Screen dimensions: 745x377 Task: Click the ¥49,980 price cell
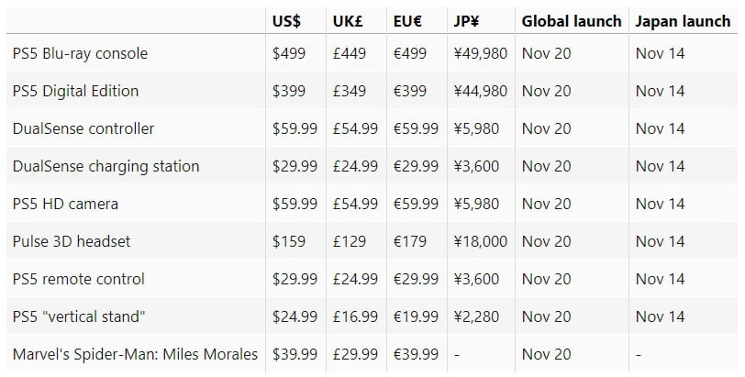click(480, 53)
